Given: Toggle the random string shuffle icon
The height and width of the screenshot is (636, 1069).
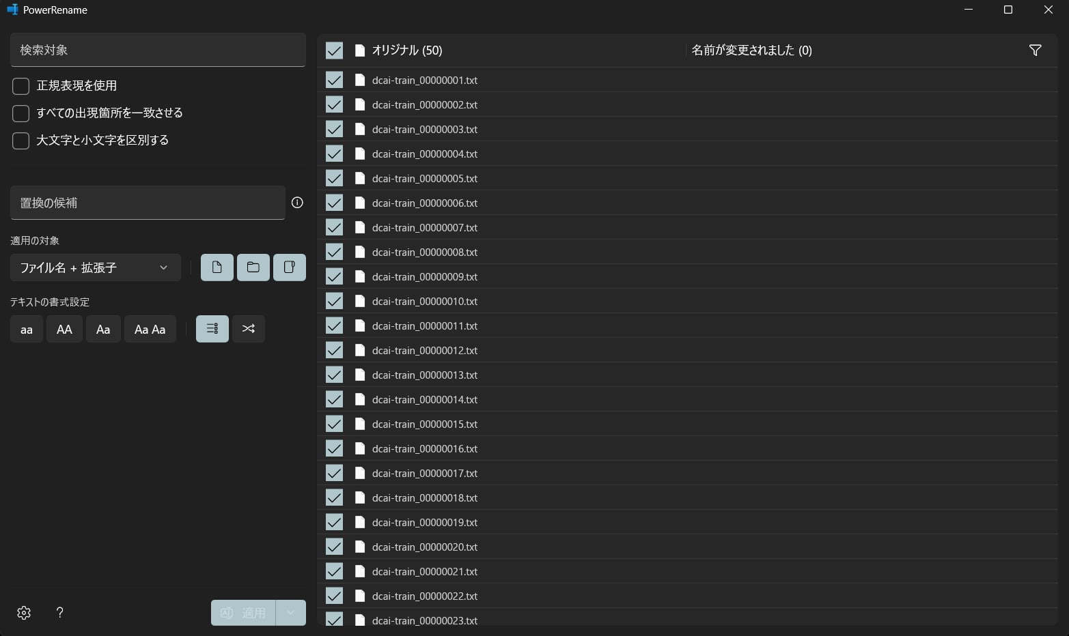Looking at the screenshot, I should click(x=249, y=329).
